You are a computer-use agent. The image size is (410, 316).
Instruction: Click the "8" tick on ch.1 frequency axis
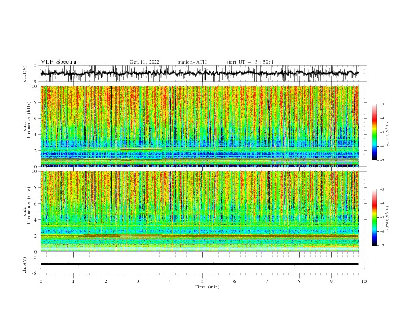coord(36,102)
